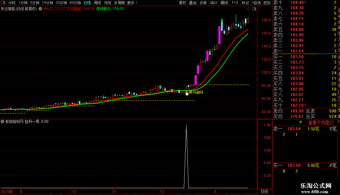Click the 拉升一号 0.00 indicator label
Image resolution: width=340 pixels, height=195 pixels.
(36, 121)
